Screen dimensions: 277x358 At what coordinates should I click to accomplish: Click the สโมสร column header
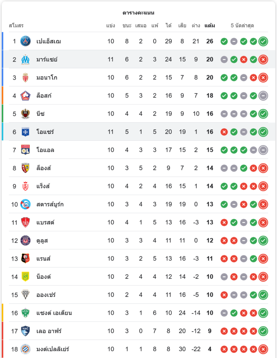[16, 26]
